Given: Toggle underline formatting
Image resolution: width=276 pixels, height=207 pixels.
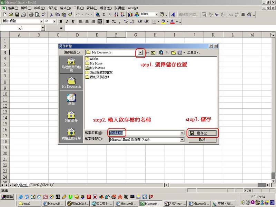Looking at the screenshot, I should point(73,21).
